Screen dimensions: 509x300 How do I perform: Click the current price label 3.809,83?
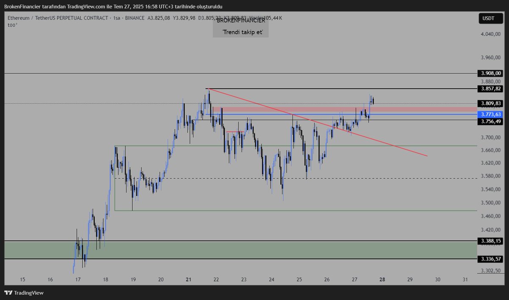tap(490, 103)
